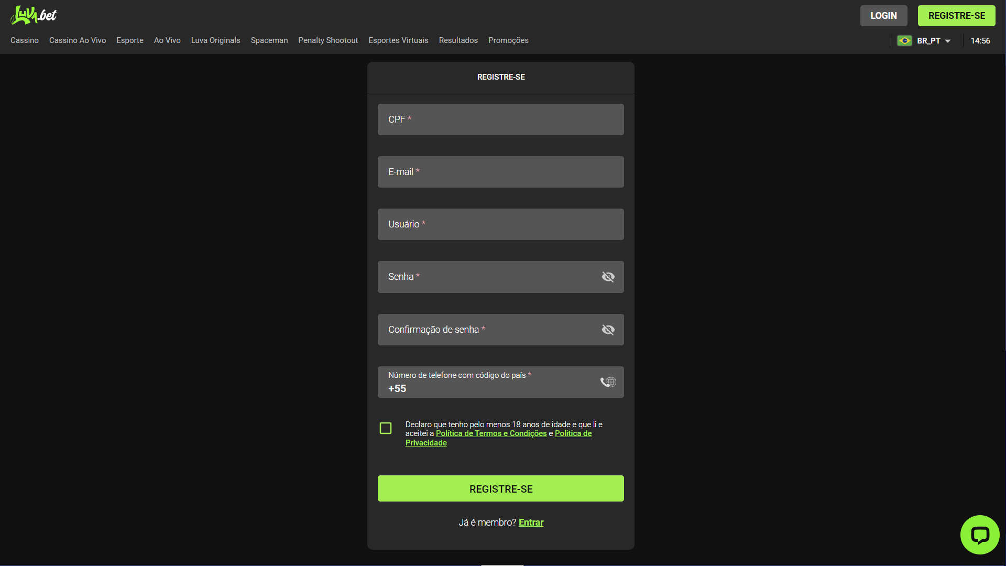
Task: Click the Luva.bet logo
Action: pyautogui.click(x=34, y=15)
